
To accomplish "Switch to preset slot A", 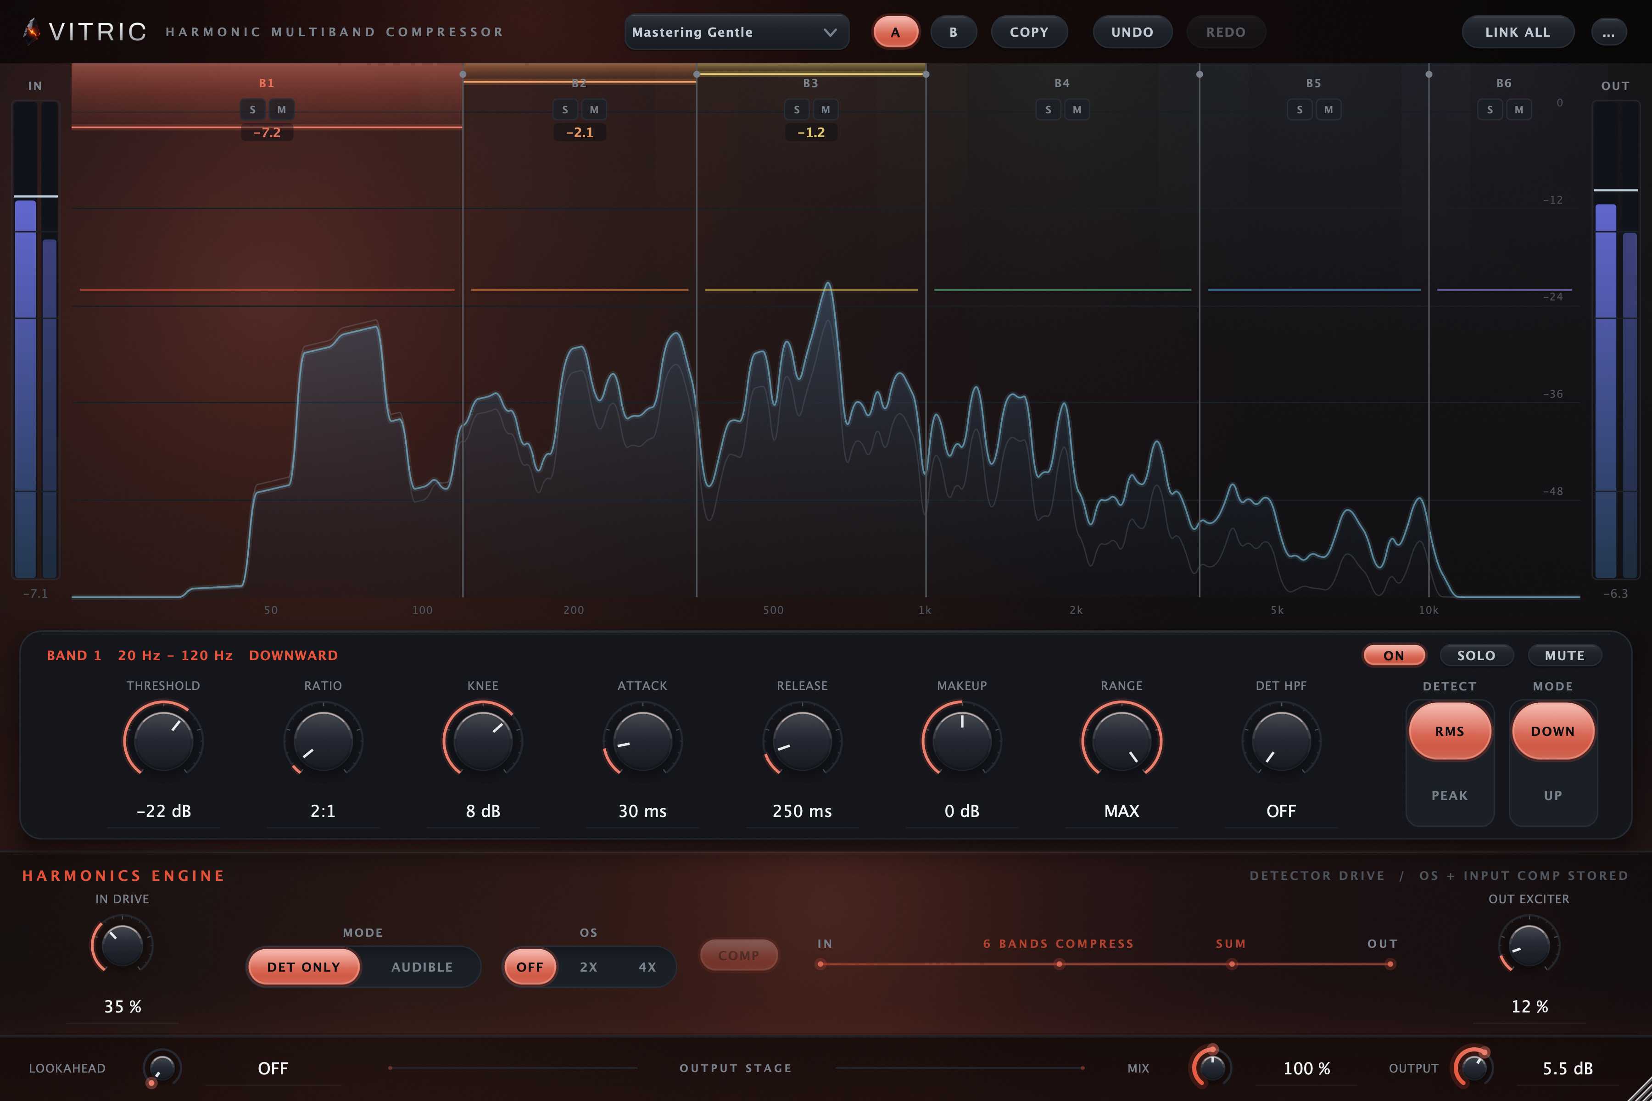I will (895, 32).
